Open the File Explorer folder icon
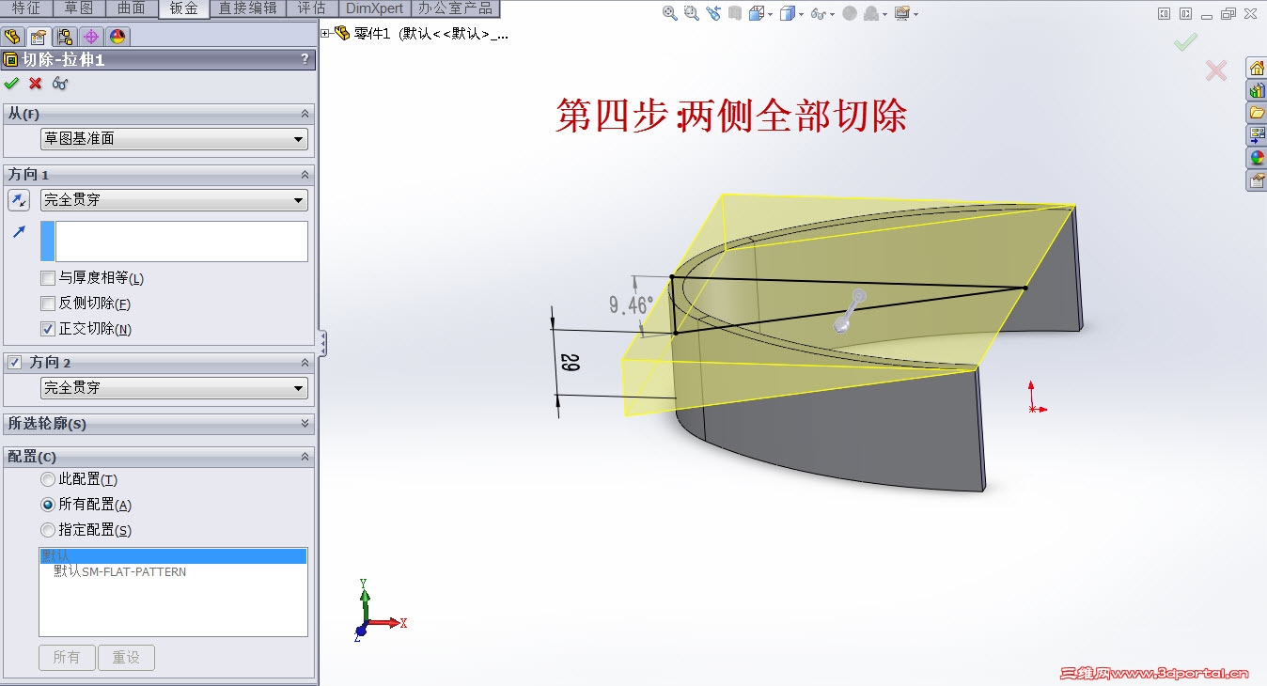The height and width of the screenshot is (686, 1267). pos(1257,113)
